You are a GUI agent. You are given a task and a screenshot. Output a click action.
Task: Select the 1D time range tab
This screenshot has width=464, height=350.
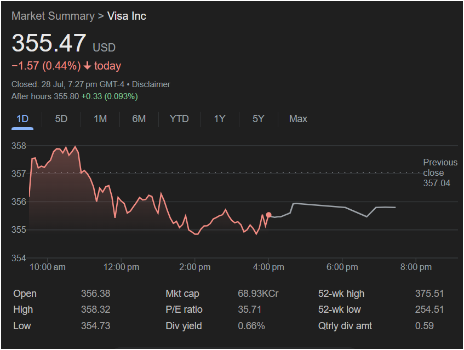click(x=22, y=119)
